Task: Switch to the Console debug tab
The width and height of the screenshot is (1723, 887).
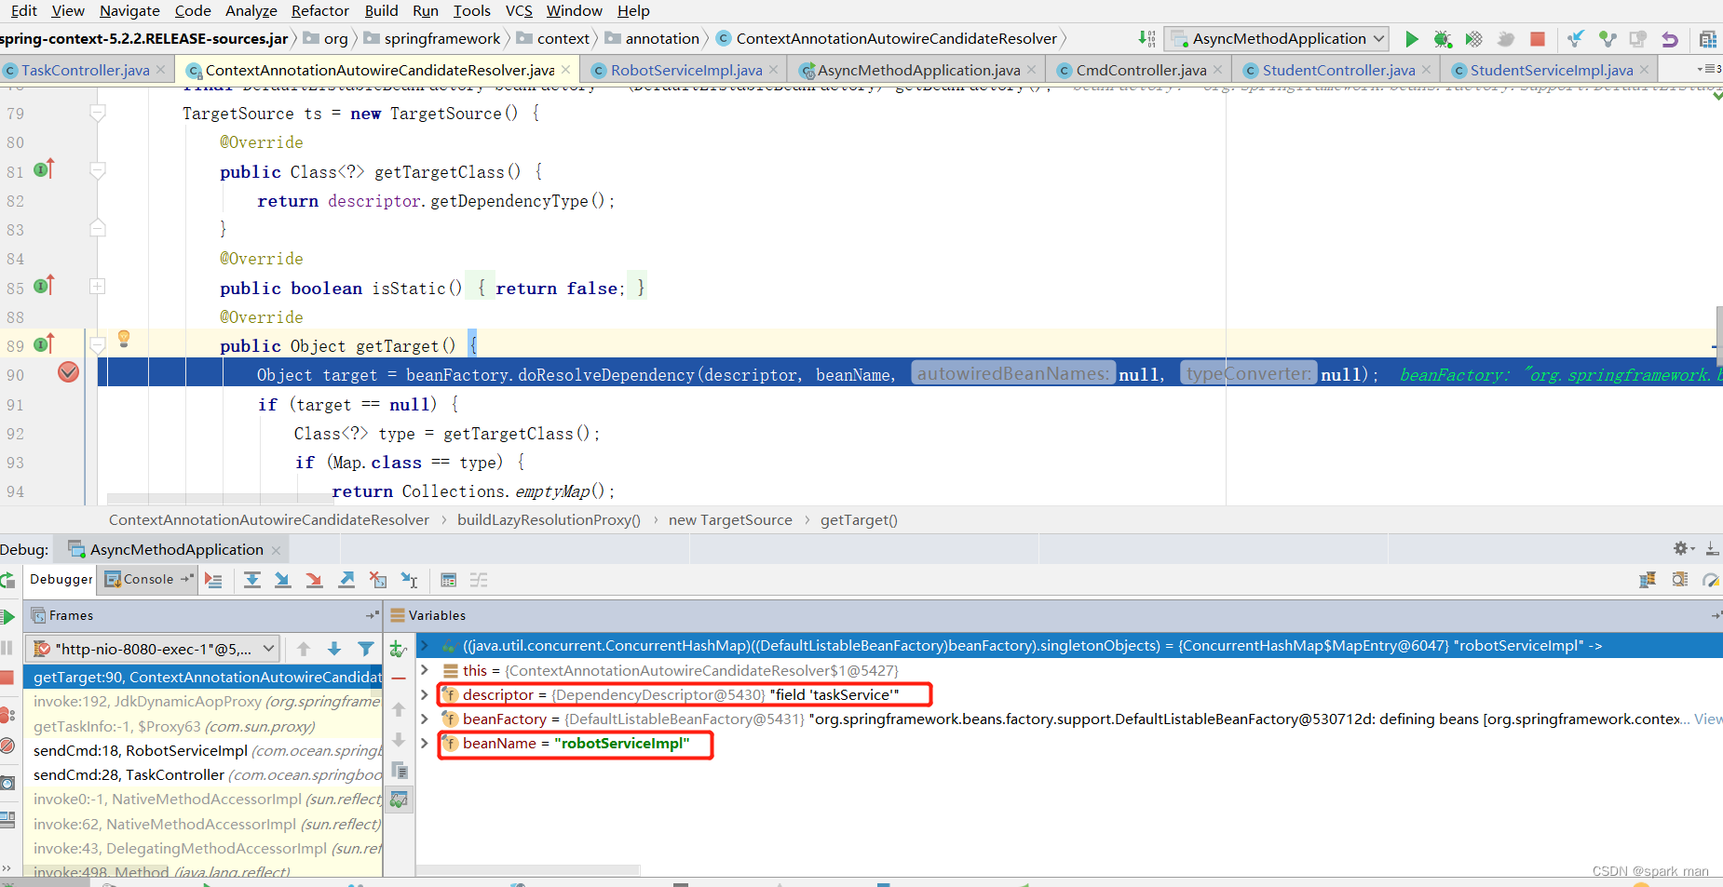Action: coord(149,579)
